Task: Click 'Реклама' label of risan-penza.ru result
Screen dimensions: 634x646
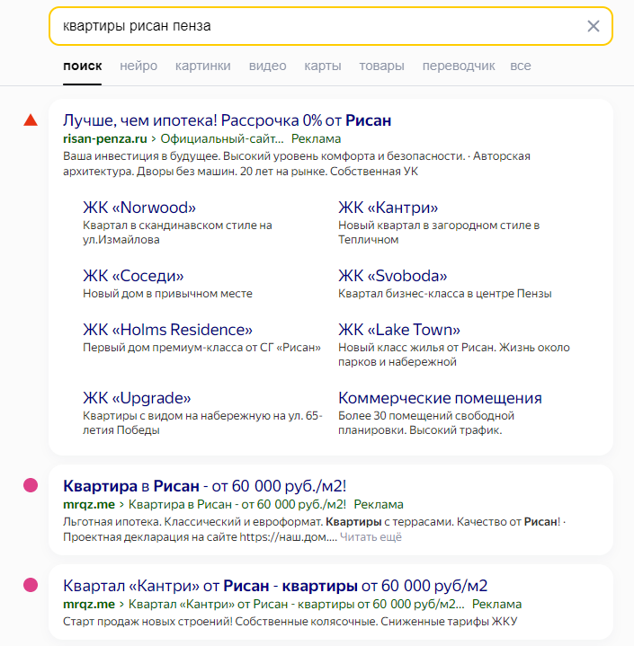Action: [x=316, y=139]
